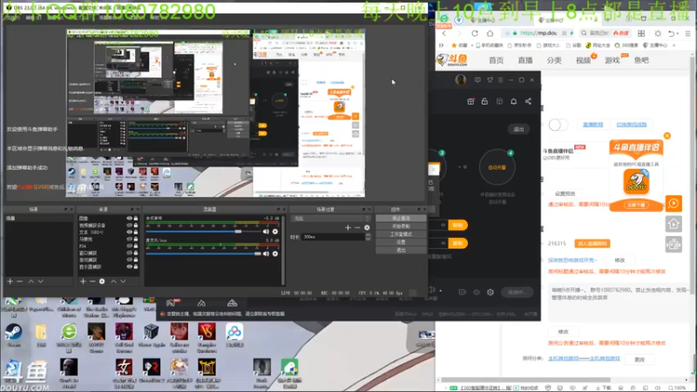Toggle visibility eye of 显示器捕获 source
The width and height of the screenshot is (697, 392).
tap(129, 267)
